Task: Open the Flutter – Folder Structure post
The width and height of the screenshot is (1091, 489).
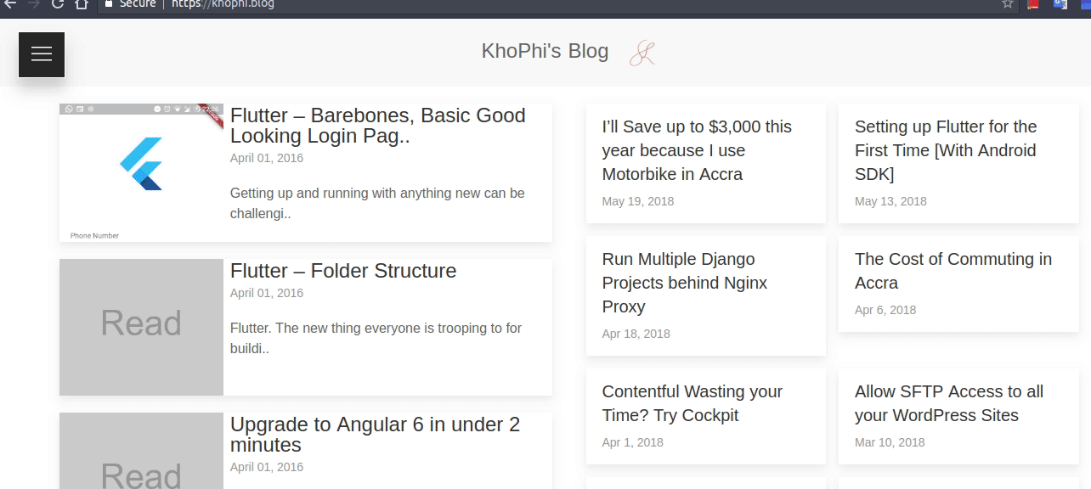Action: (343, 271)
